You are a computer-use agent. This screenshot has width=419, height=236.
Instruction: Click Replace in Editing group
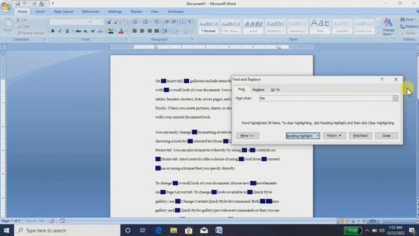coord(409,26)
